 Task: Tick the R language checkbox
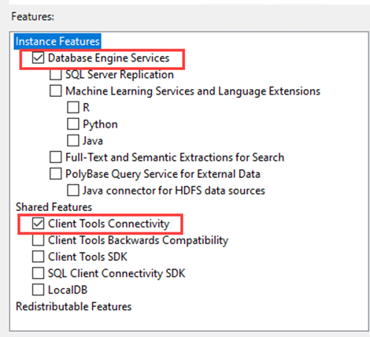point(73,107)
